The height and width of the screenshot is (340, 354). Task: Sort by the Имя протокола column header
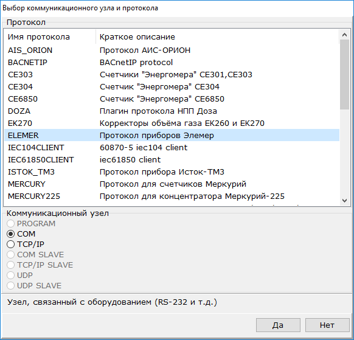(50, 37)
